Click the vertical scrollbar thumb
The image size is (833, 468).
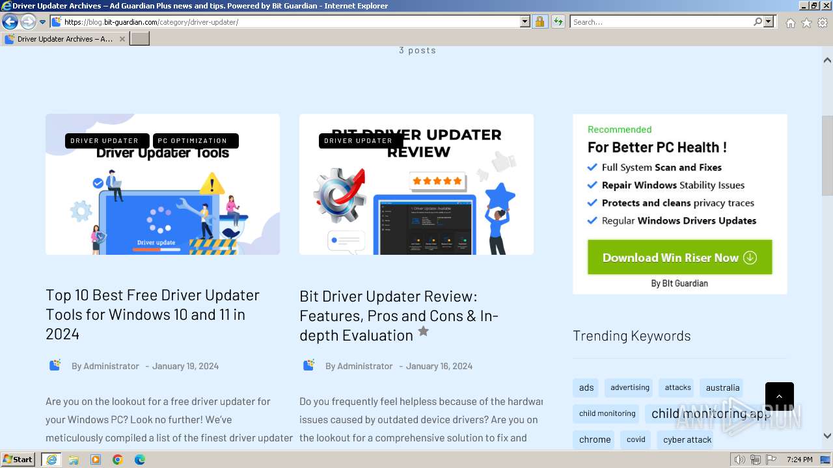pyautogui.click(x=827, y=155)
